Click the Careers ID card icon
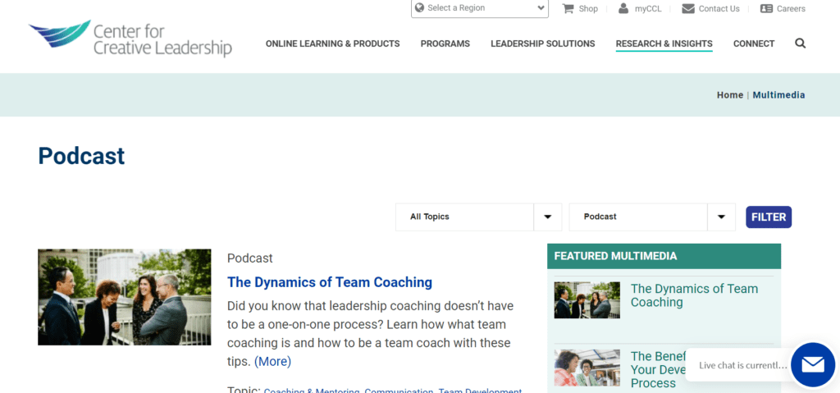 [x=767, y=8]
